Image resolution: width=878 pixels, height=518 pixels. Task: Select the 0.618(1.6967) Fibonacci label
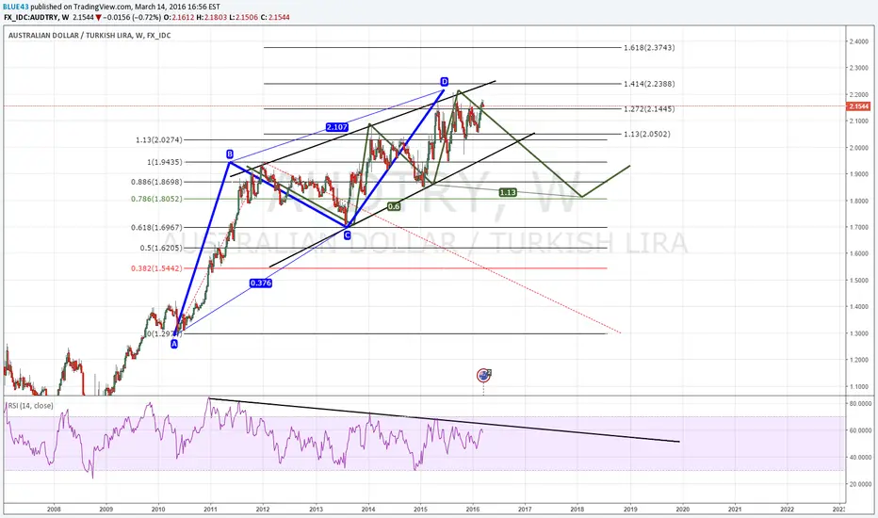(x=156, y=227)
